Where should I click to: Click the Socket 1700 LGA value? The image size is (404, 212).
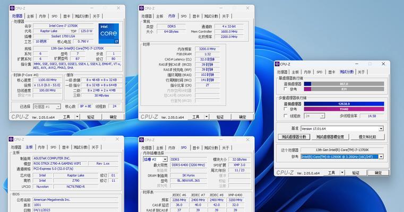(x=63, y=36)
